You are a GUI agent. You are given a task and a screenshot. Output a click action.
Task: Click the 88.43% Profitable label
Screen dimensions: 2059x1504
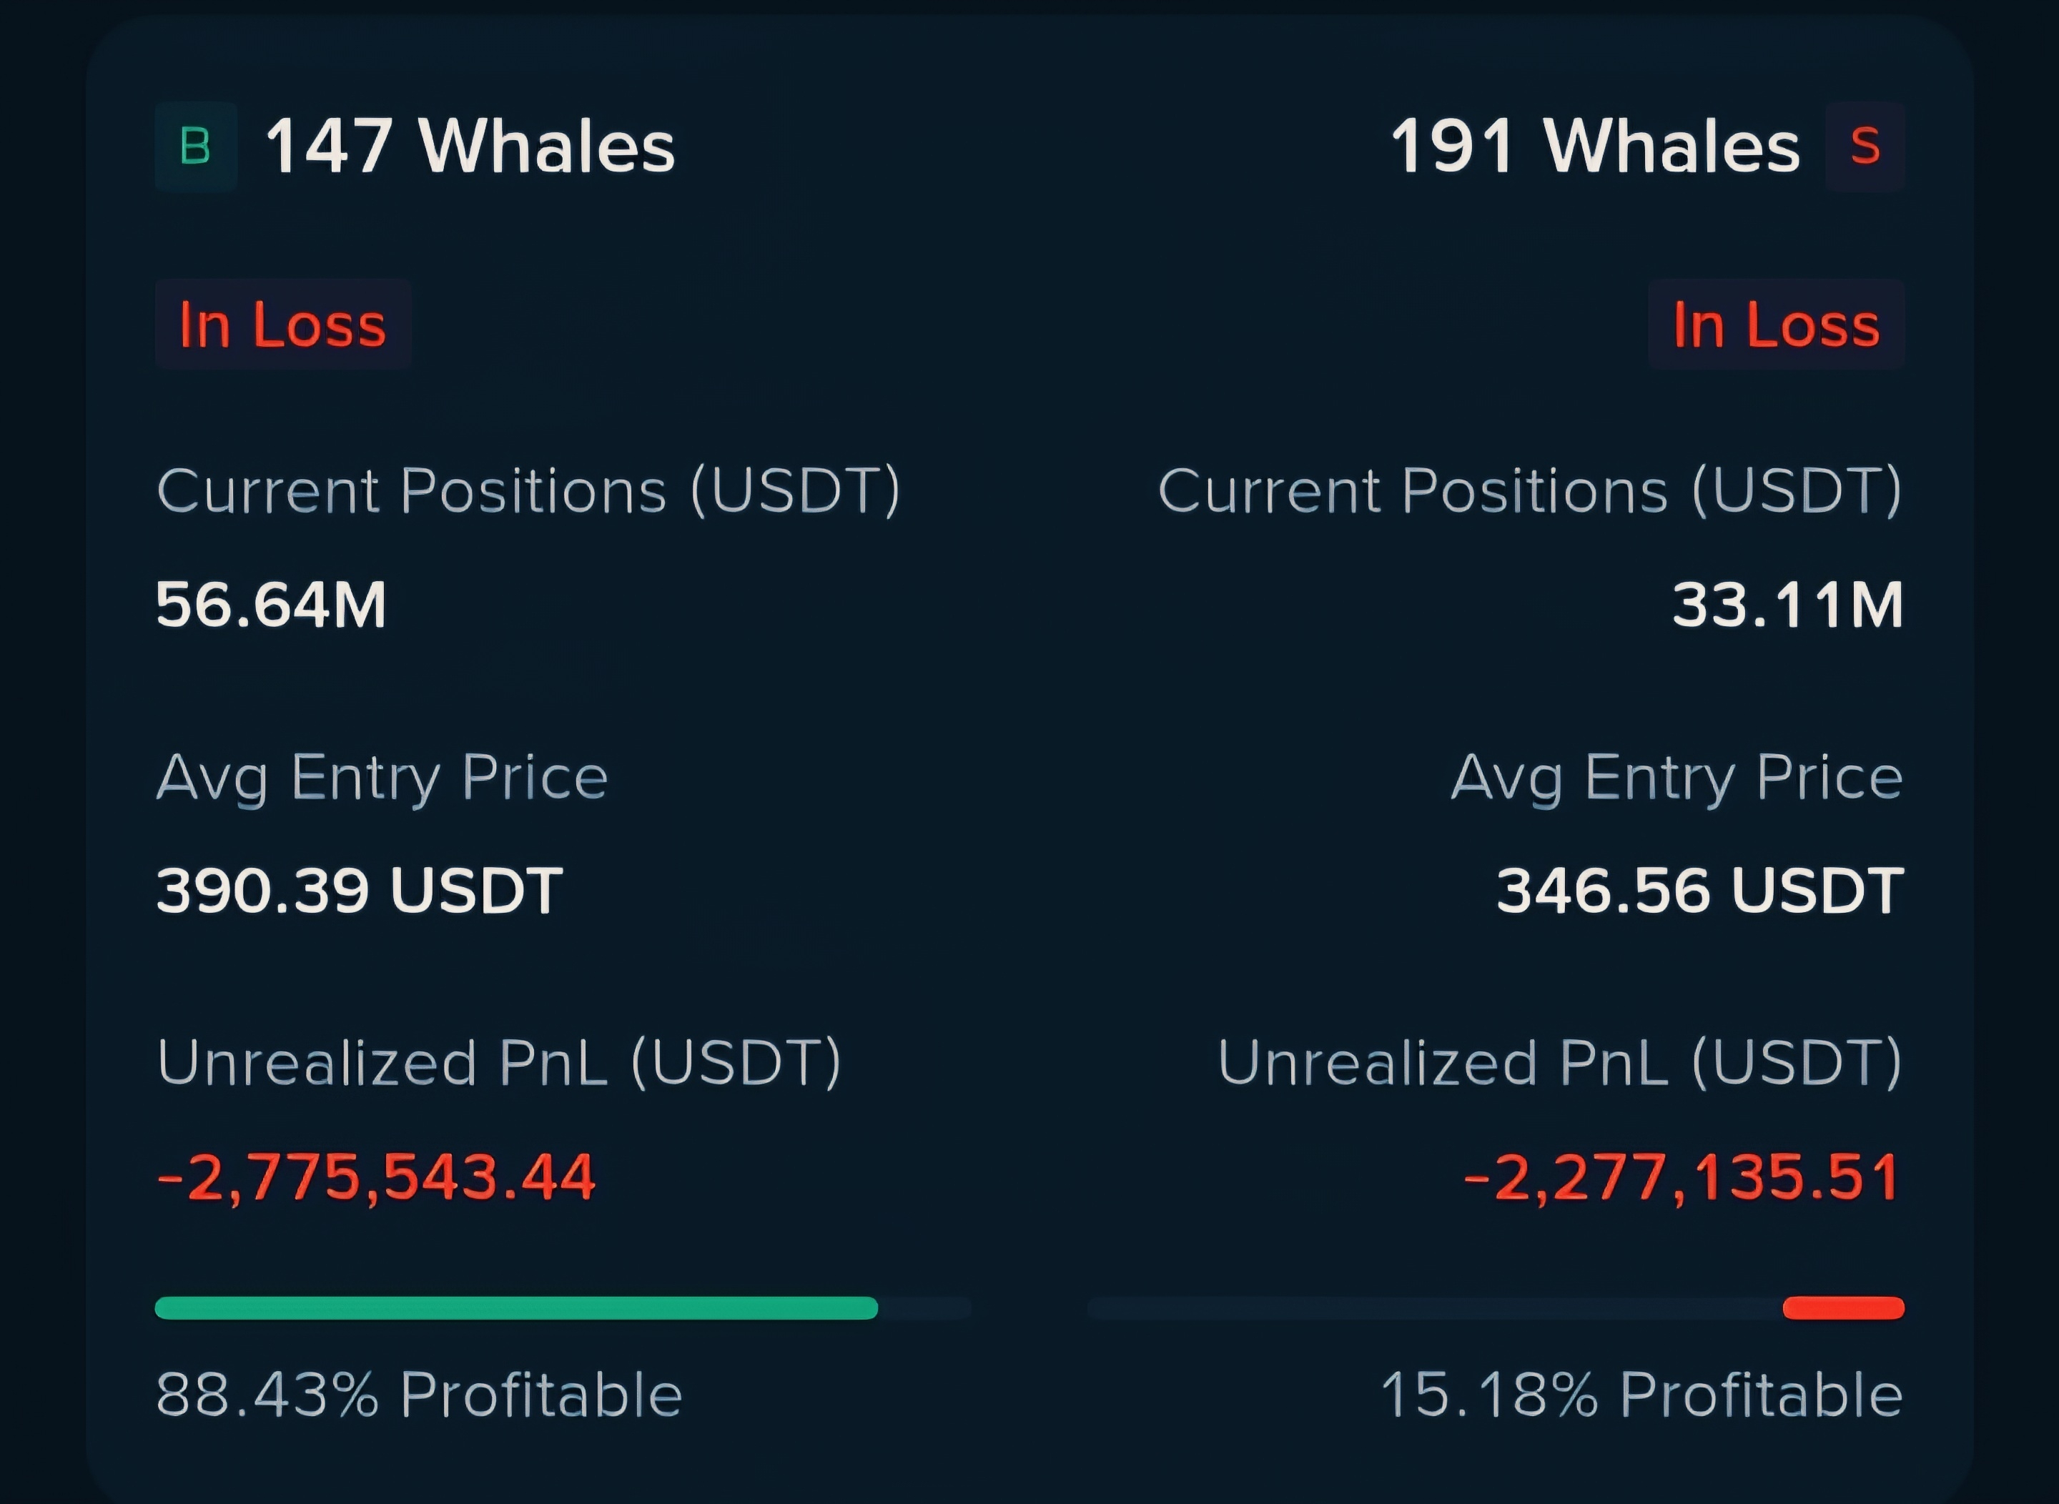coord(419,1395)
